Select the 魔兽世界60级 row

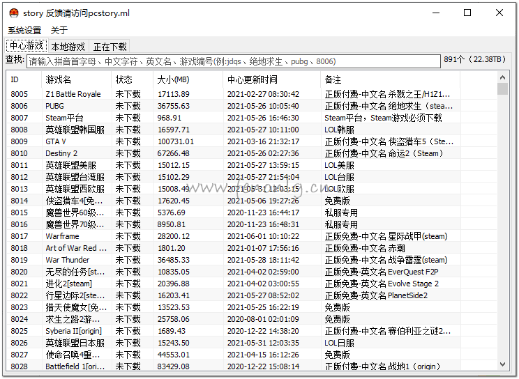252,212
